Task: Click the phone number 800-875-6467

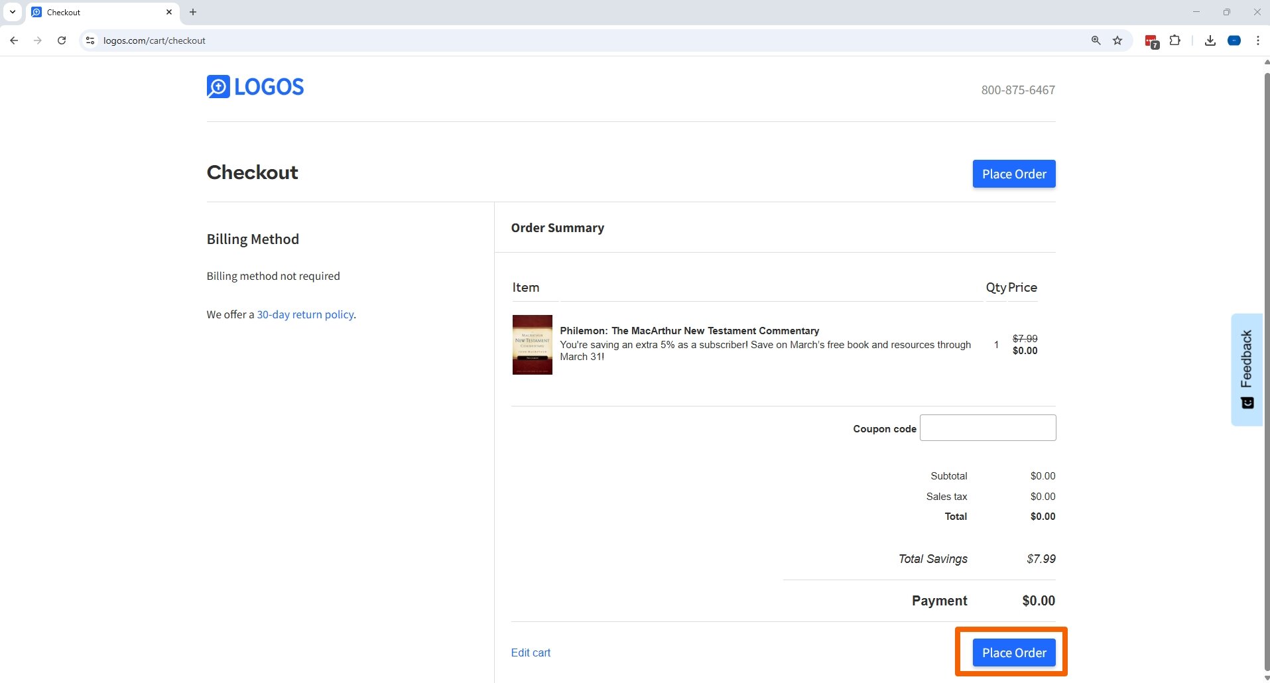Action: point(1018,90)
